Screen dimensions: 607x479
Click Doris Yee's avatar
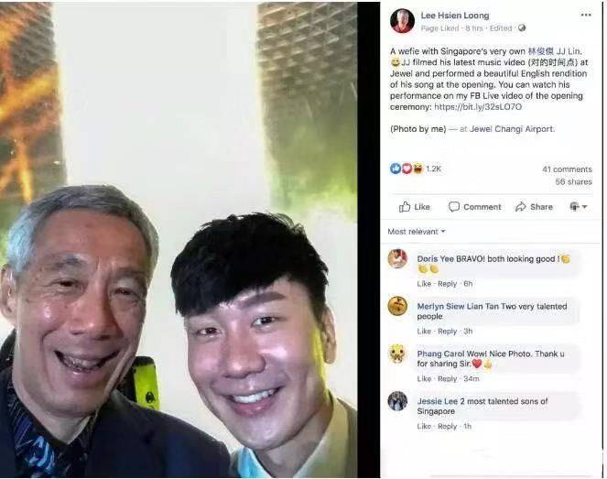point(397,258)
